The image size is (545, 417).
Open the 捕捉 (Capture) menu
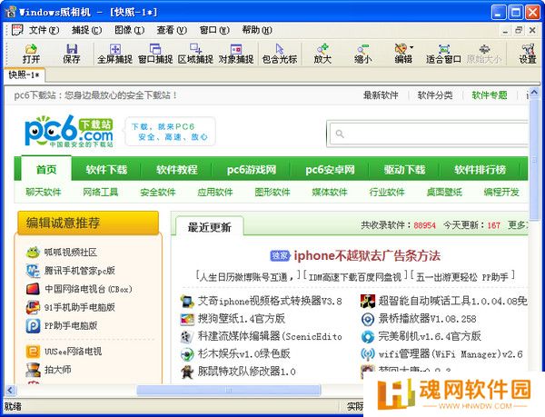click(86, 30)
